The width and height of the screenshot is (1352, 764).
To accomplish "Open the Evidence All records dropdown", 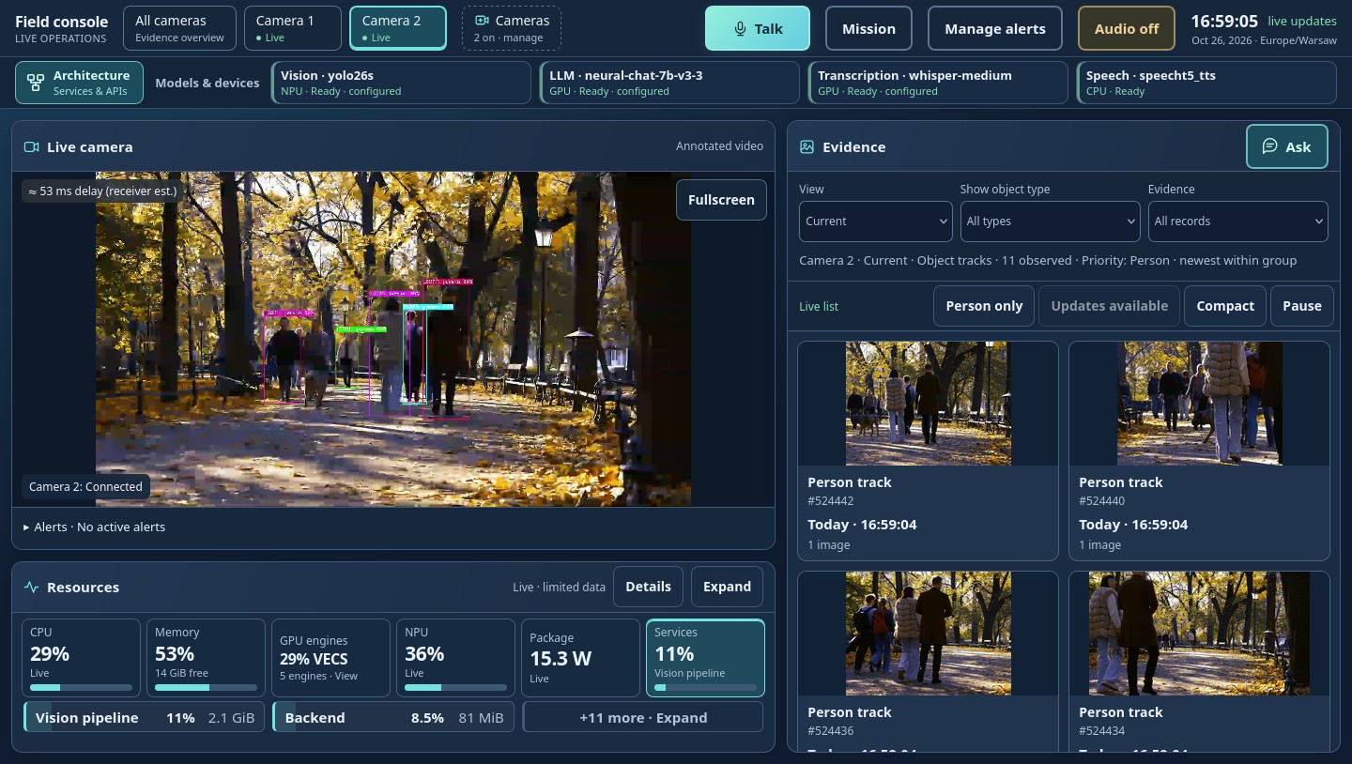I will point(1237,222).
